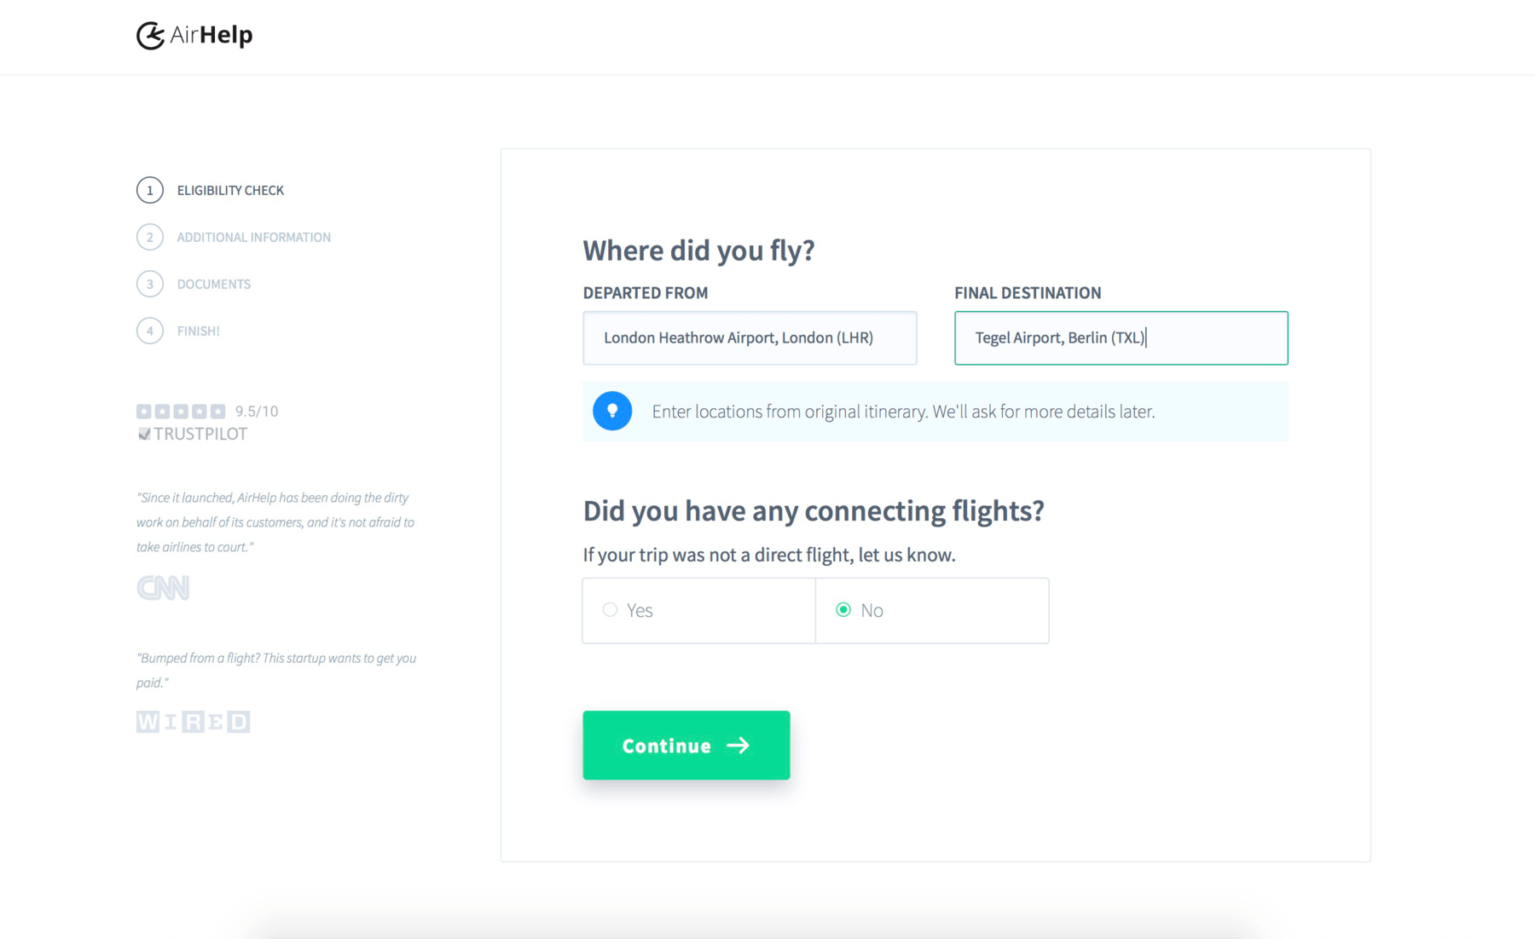This screenshot has width=1535, height=939.
Task: Click the Trustpilot checkmark icon
Action: [x=144, y=434]
